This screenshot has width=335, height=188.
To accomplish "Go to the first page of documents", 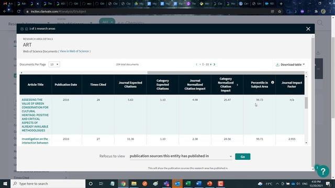I will pos(197,64).
